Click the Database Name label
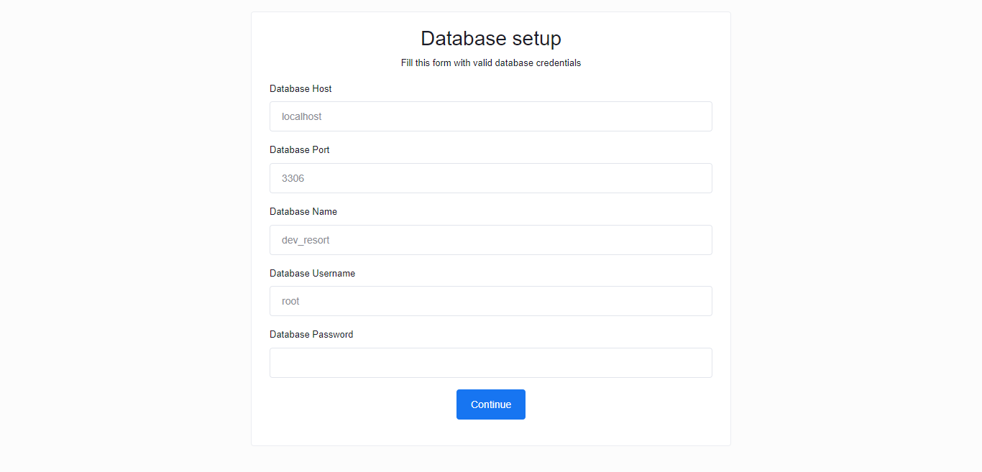Image resolution: width=982 pixels, height=472 pixels. click(x=303, y=211)
